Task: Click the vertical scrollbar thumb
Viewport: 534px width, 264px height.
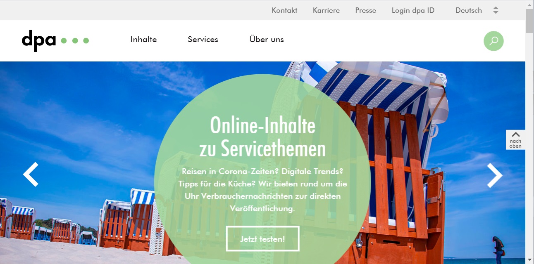Action: (529, 21)
